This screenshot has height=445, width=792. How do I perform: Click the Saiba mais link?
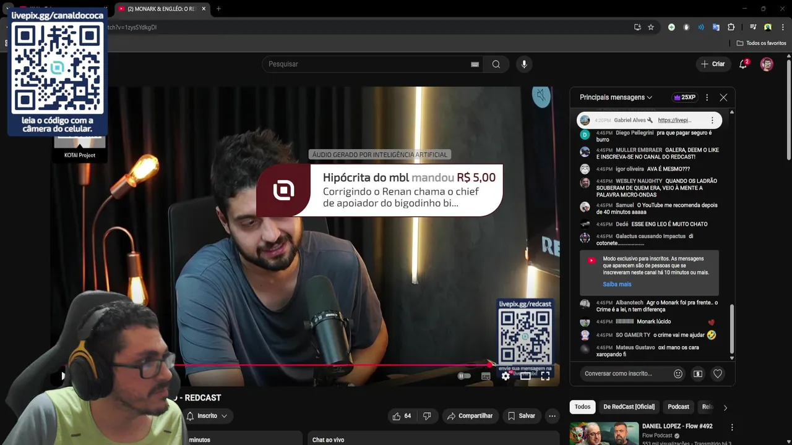[617, 284]
